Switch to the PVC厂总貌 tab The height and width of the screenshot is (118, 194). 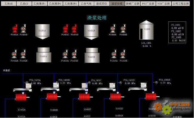click(148, 4)
